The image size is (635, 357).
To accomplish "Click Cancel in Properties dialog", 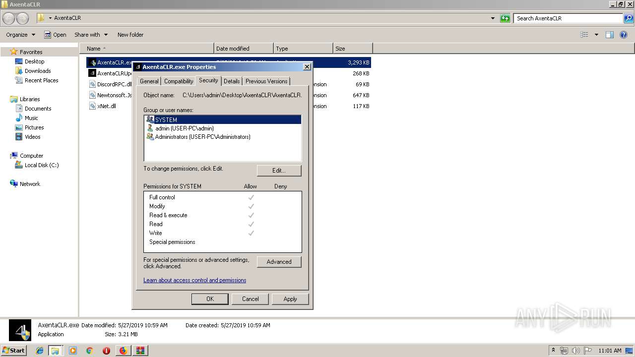I will [250, 299].
